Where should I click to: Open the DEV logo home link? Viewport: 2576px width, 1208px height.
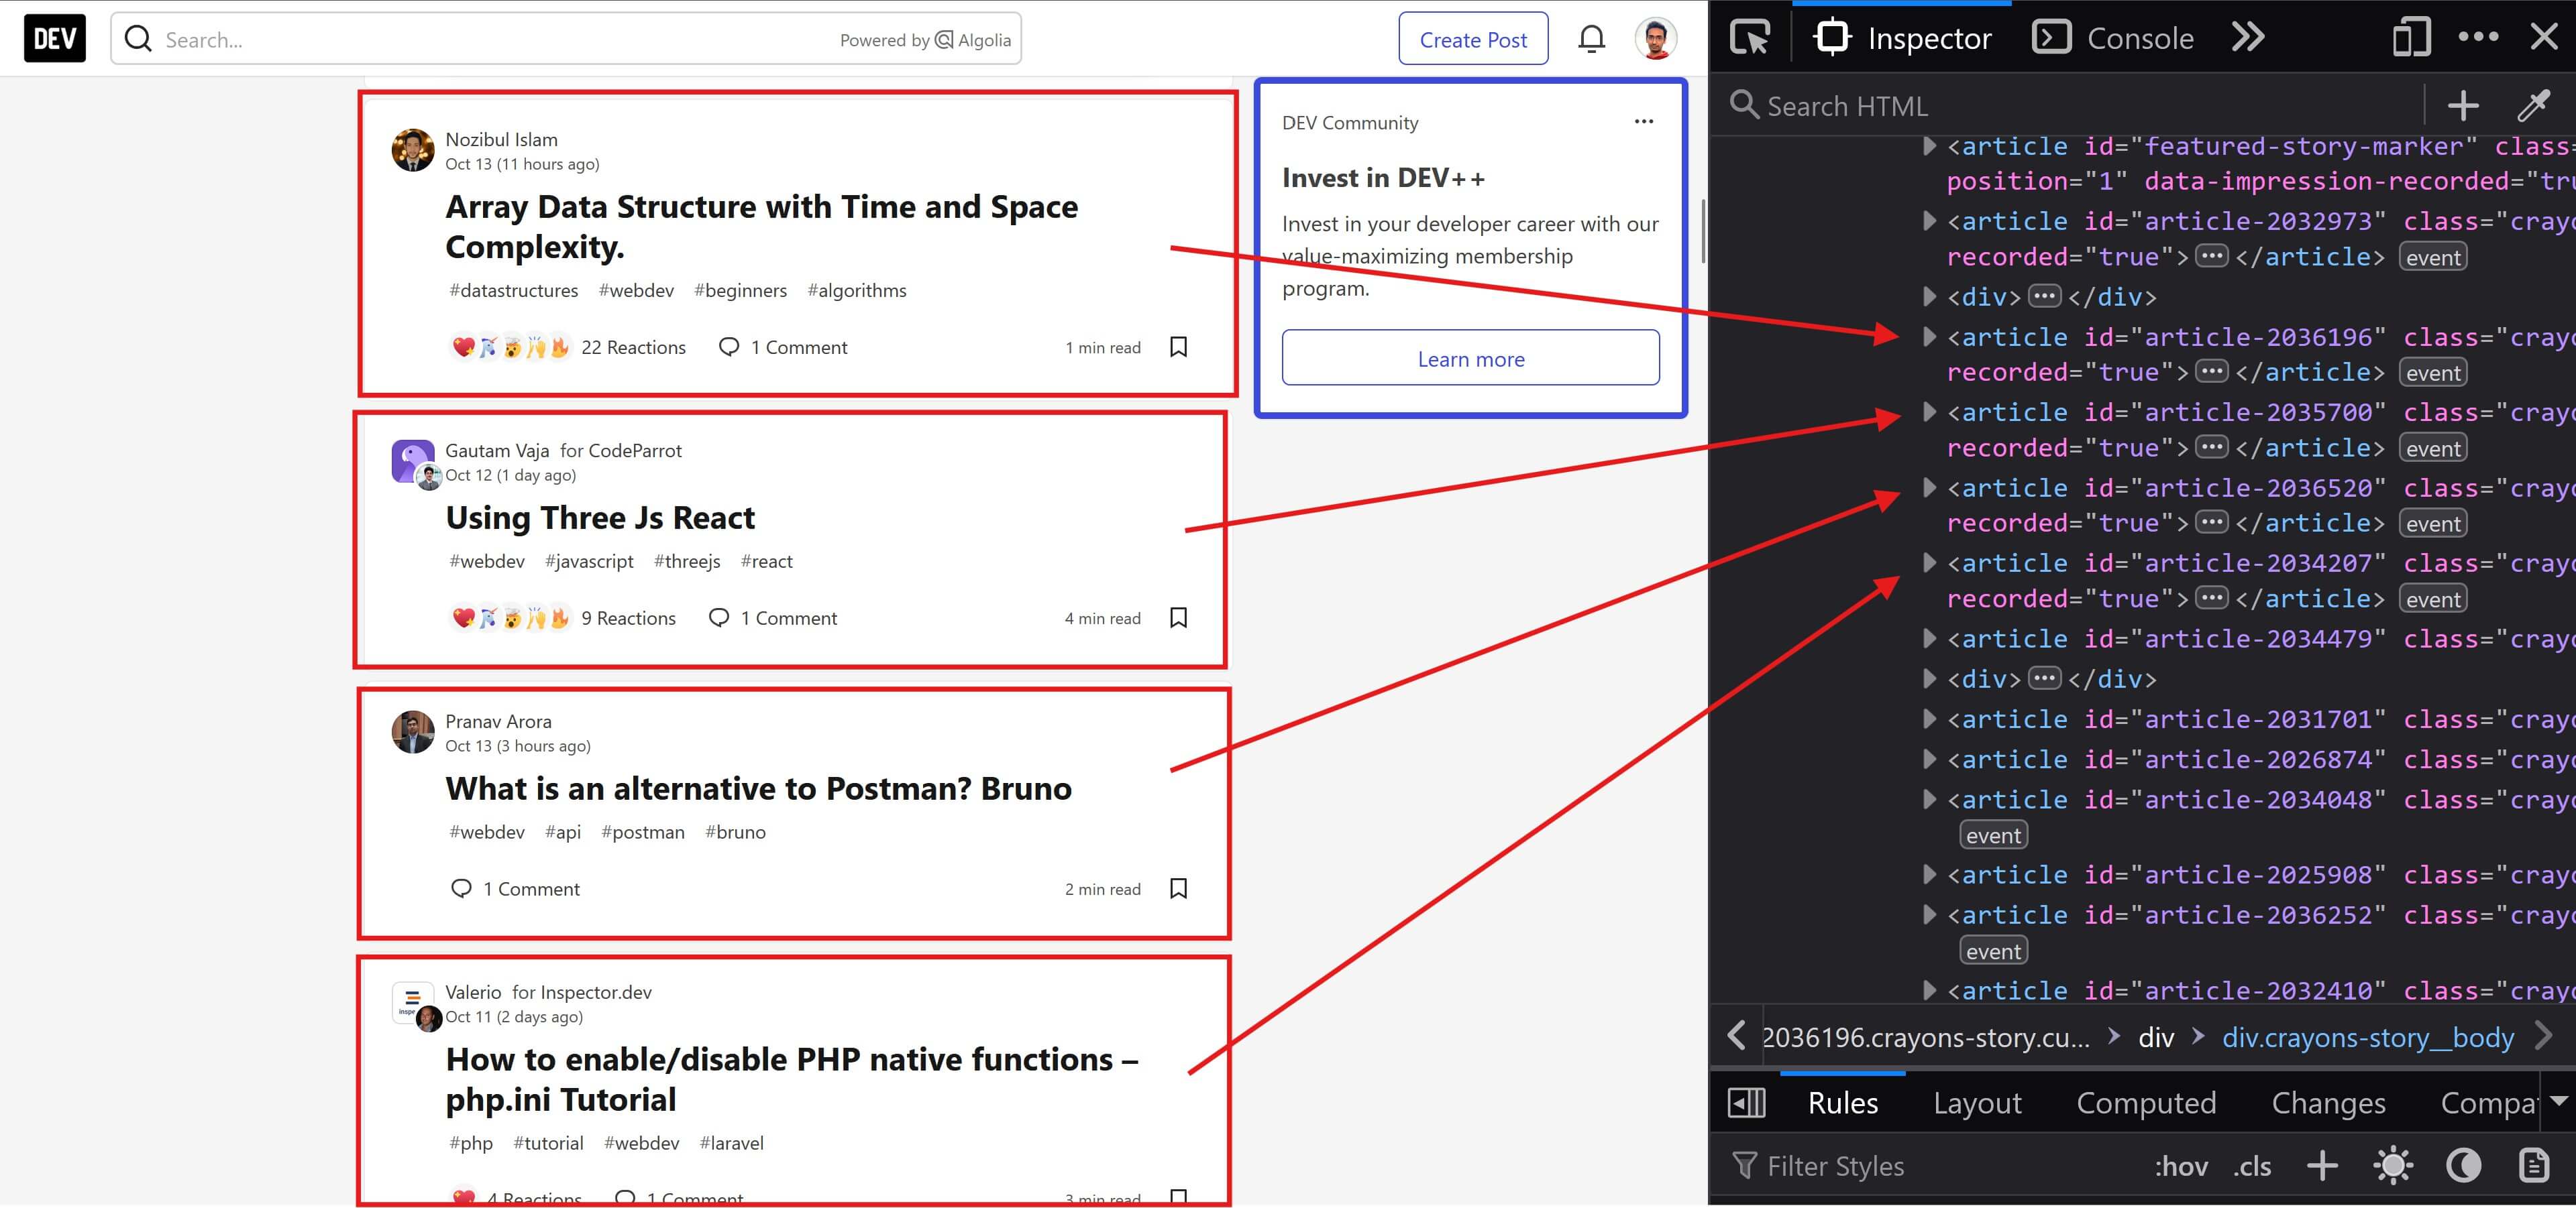[55, 39]
